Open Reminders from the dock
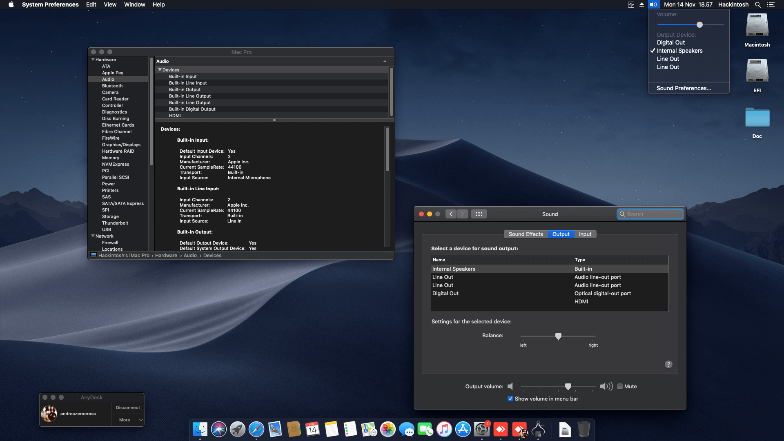Screen dimensions: 784x441 pos(350,430)
